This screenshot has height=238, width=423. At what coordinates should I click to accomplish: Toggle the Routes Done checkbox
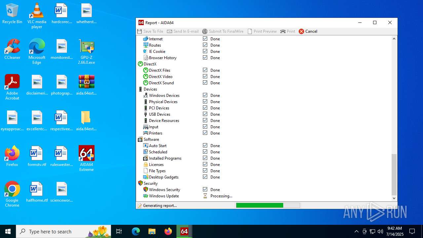[205, 45]
